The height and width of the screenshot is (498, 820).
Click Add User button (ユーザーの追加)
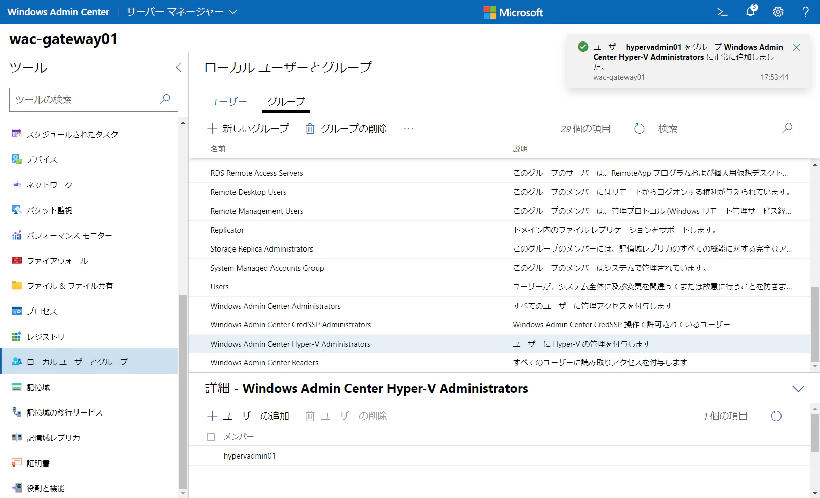pos(248,416)
